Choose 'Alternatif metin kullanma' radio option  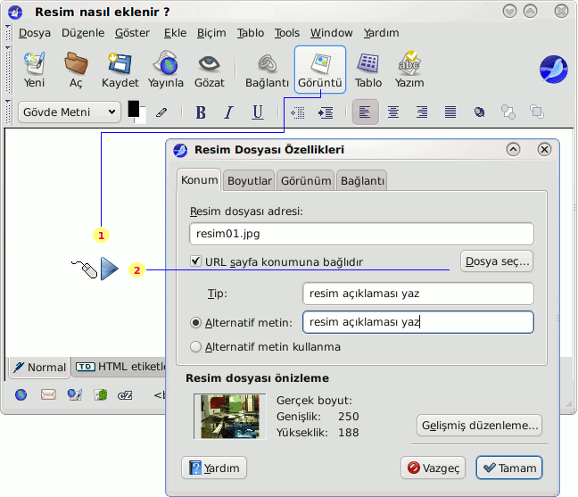point(196,347)
